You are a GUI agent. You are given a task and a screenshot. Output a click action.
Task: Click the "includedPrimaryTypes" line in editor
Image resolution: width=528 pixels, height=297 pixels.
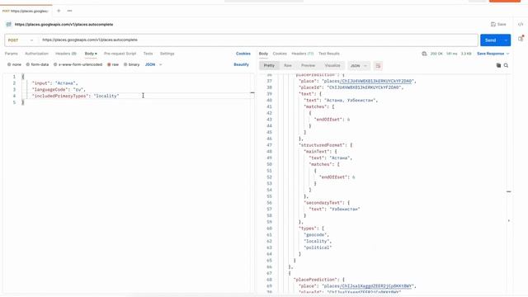coord(75,96)
